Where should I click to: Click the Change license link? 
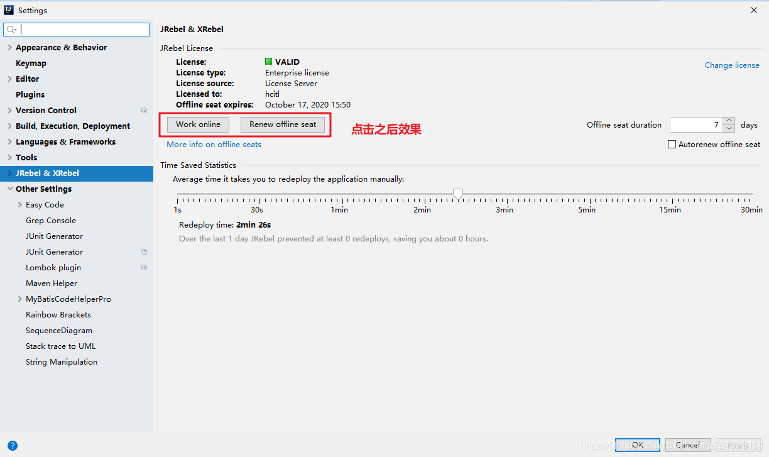[x=732, y=65]
